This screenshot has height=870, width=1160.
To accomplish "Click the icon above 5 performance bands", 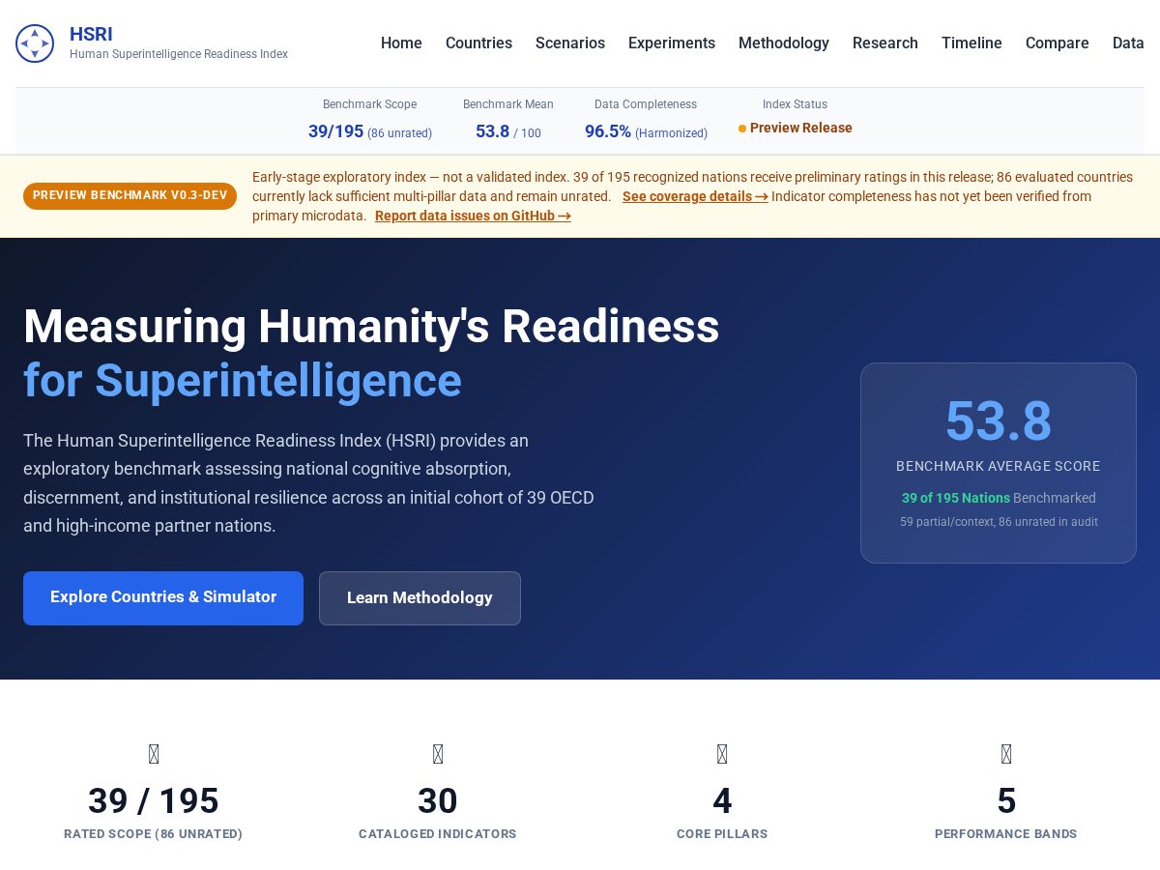I will [x=1006, y=754].
